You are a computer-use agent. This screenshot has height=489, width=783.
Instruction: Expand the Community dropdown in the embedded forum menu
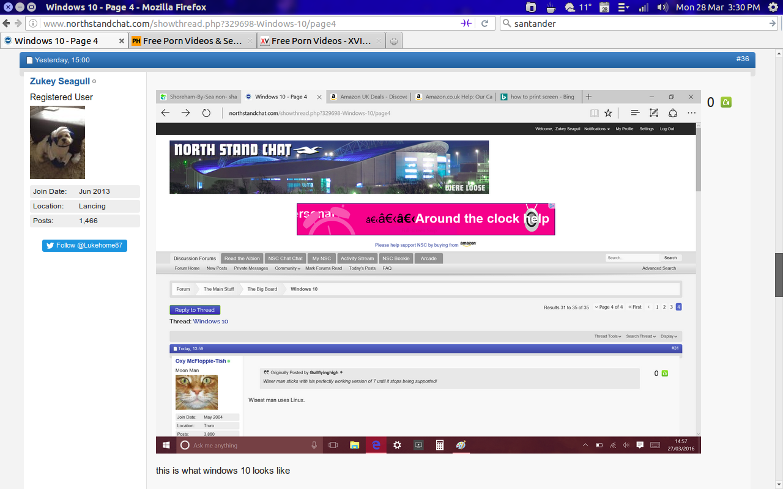[288, 268]
